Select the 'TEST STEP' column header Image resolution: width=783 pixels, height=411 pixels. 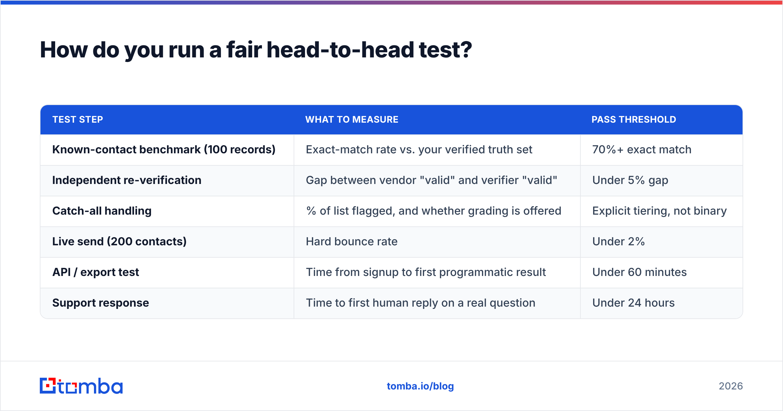click(x=78, y=120)
